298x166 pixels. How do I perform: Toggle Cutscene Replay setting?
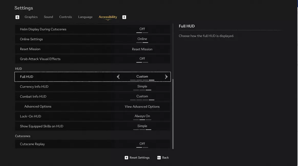click(x=142, y=144)
